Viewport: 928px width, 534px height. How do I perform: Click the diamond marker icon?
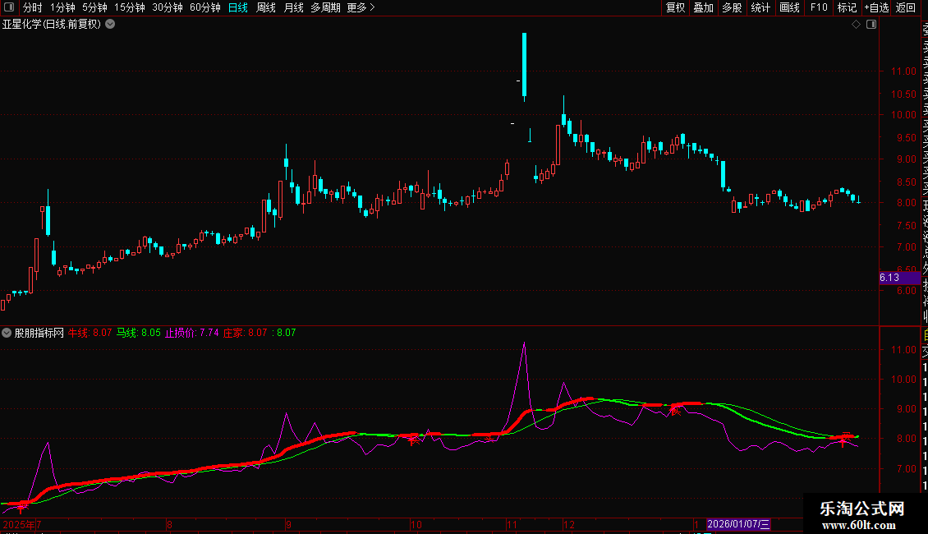click(856, 25)
